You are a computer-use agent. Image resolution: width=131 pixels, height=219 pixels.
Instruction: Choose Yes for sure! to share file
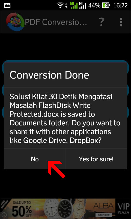(96, 159)
